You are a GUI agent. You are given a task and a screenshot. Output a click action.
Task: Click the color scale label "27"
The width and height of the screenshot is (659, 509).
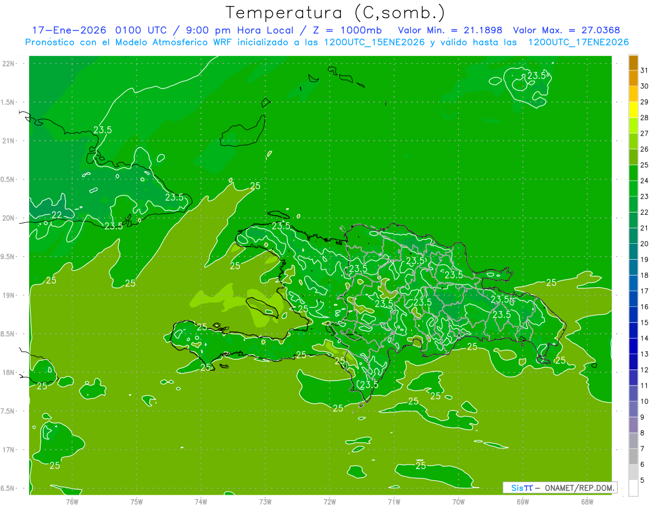(645, 133)
